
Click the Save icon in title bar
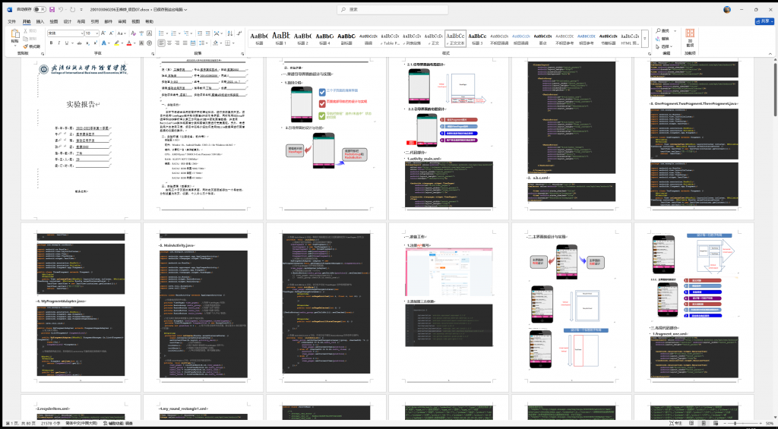(x=52, y=10)
